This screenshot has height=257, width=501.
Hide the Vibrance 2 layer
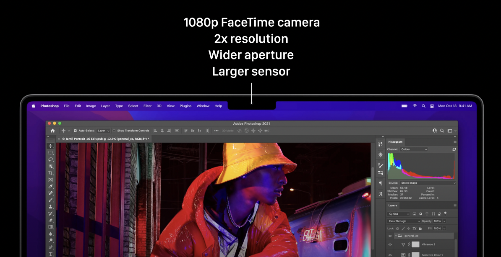(x=390, y=244)
